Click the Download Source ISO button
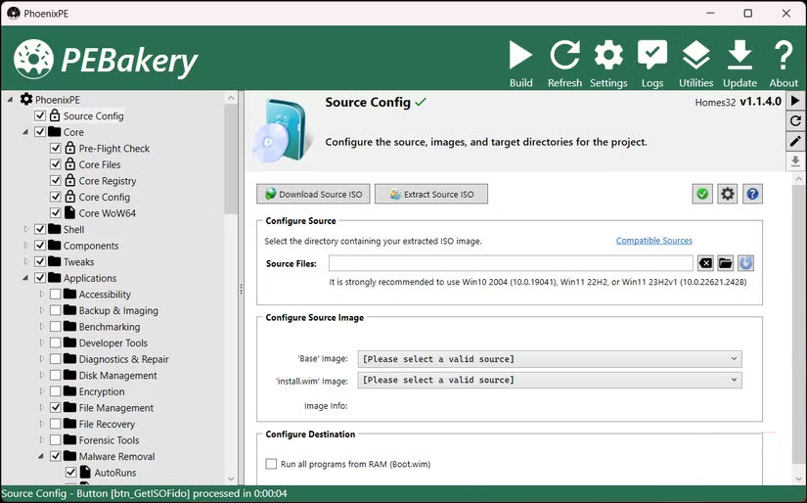The image size is (807, 503). click(x=312, y=194)
